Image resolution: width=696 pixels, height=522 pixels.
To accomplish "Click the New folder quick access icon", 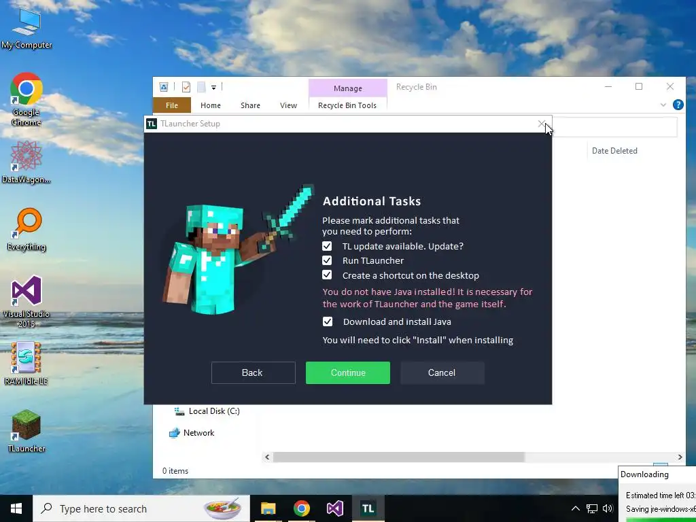I will (201, 87).
